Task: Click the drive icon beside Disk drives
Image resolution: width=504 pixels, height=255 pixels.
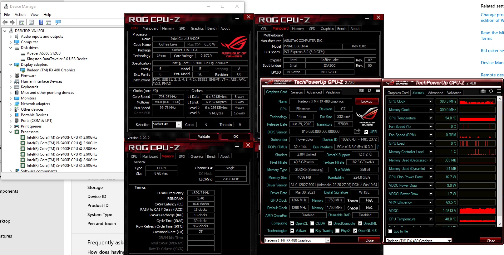Action: (x=17, y=48)
